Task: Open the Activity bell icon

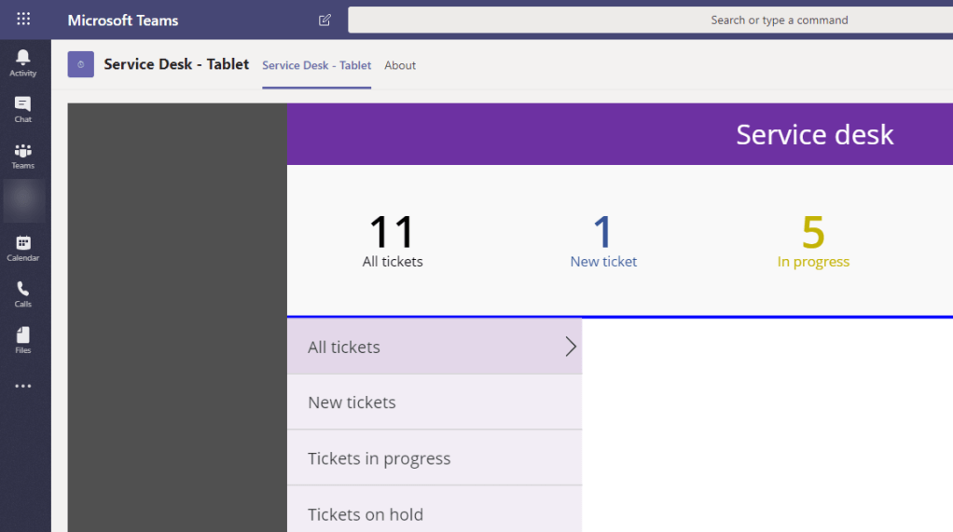Action: (x=23, y=62)
